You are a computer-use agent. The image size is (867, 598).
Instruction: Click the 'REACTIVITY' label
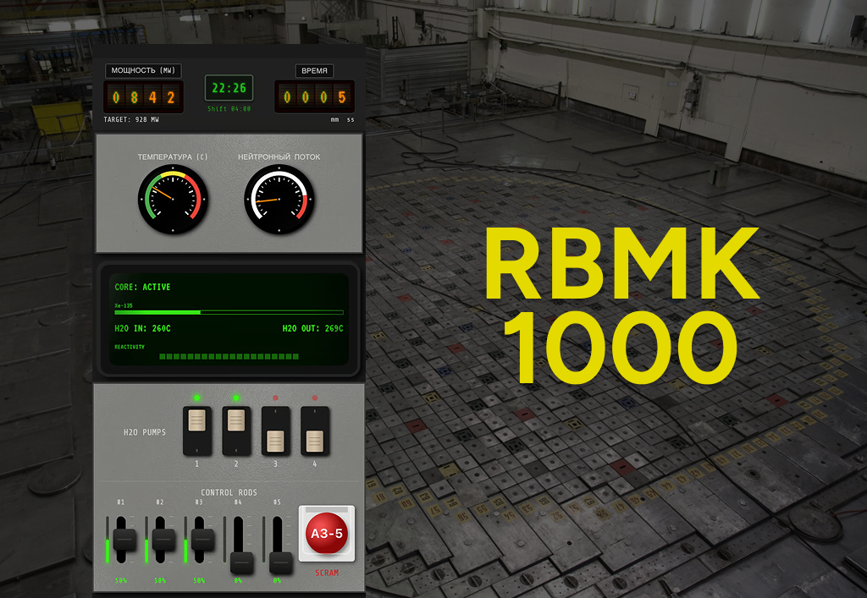(x=130, y=347)
